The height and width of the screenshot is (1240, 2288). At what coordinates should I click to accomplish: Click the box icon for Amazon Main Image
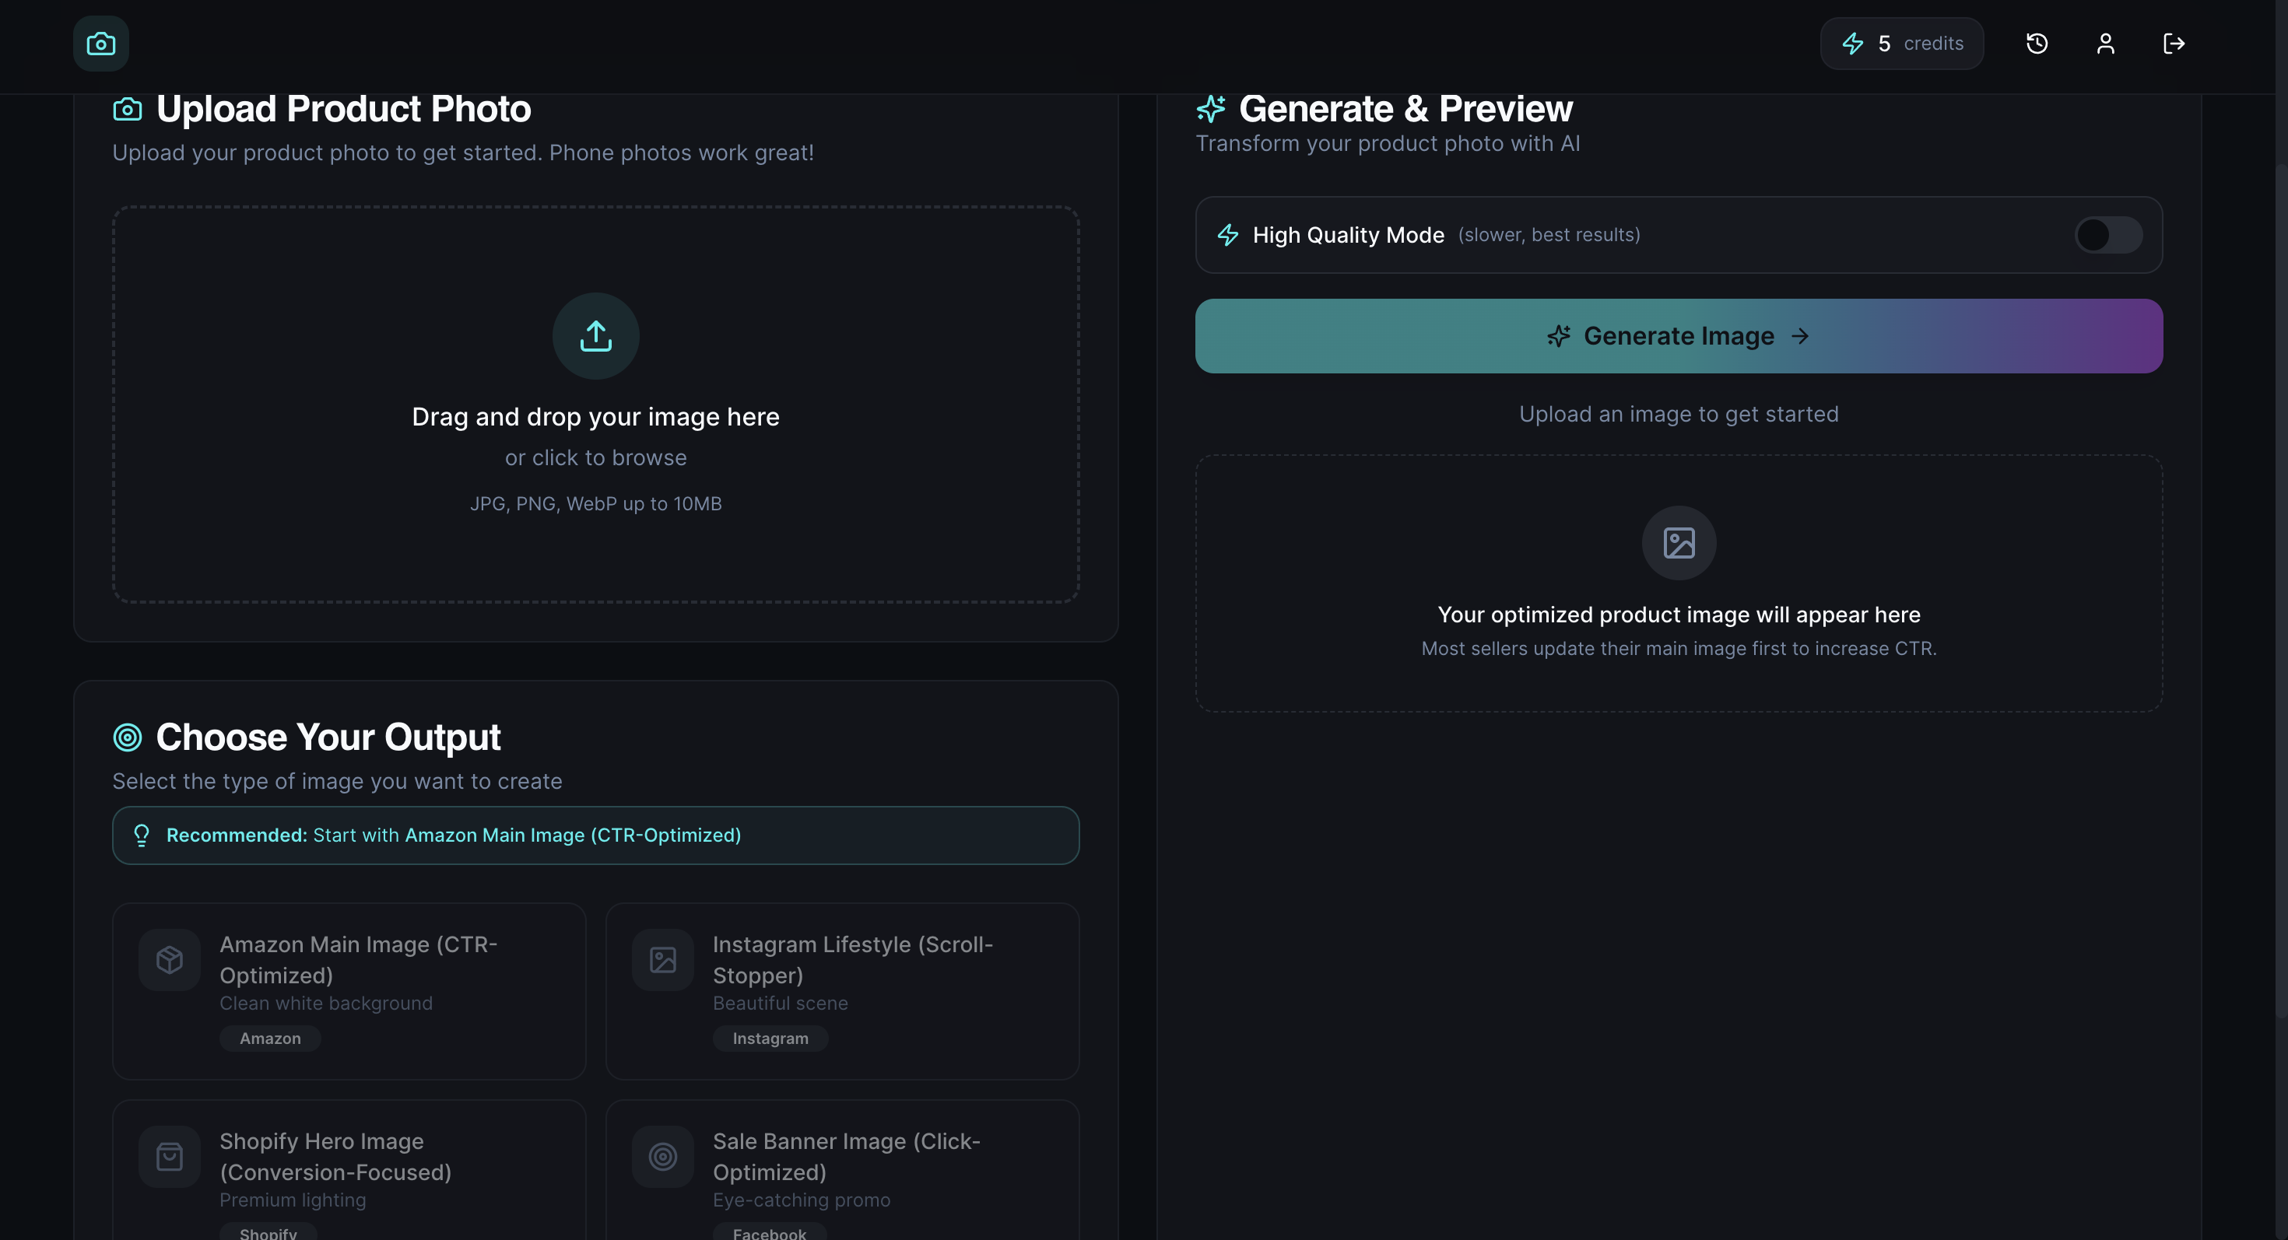pyautogui.click(x=169, y=959)
